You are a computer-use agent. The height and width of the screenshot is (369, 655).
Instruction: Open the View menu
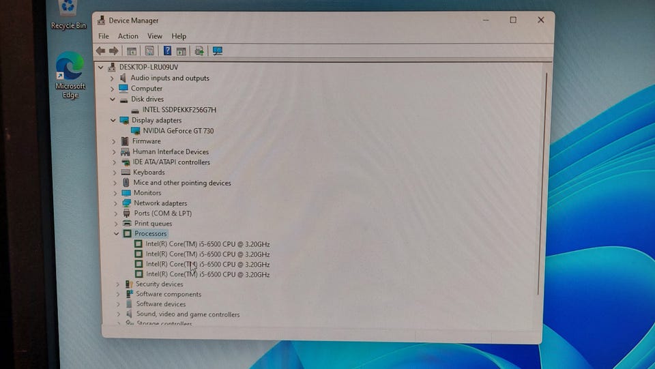click(x=155, y=36)
